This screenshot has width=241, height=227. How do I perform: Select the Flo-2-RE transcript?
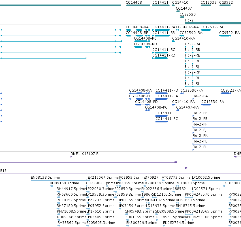click(x=192, y=55)
